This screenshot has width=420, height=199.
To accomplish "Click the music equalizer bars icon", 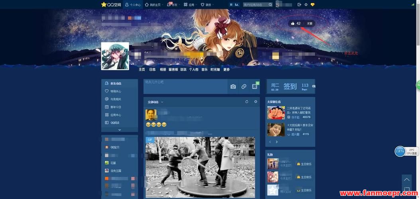I will click(x=237, y=4).
